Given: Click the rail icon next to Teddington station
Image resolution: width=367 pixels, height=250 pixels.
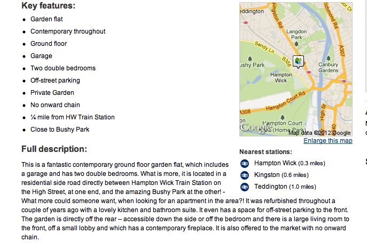Looking at the screenshot, I should tap(245, 187).
